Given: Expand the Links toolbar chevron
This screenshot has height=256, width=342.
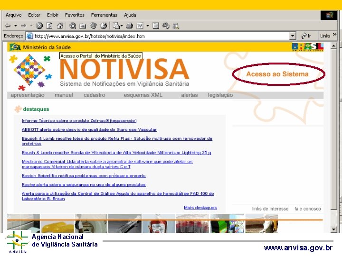Looking at the screenshot, I should tap(334, 35).
